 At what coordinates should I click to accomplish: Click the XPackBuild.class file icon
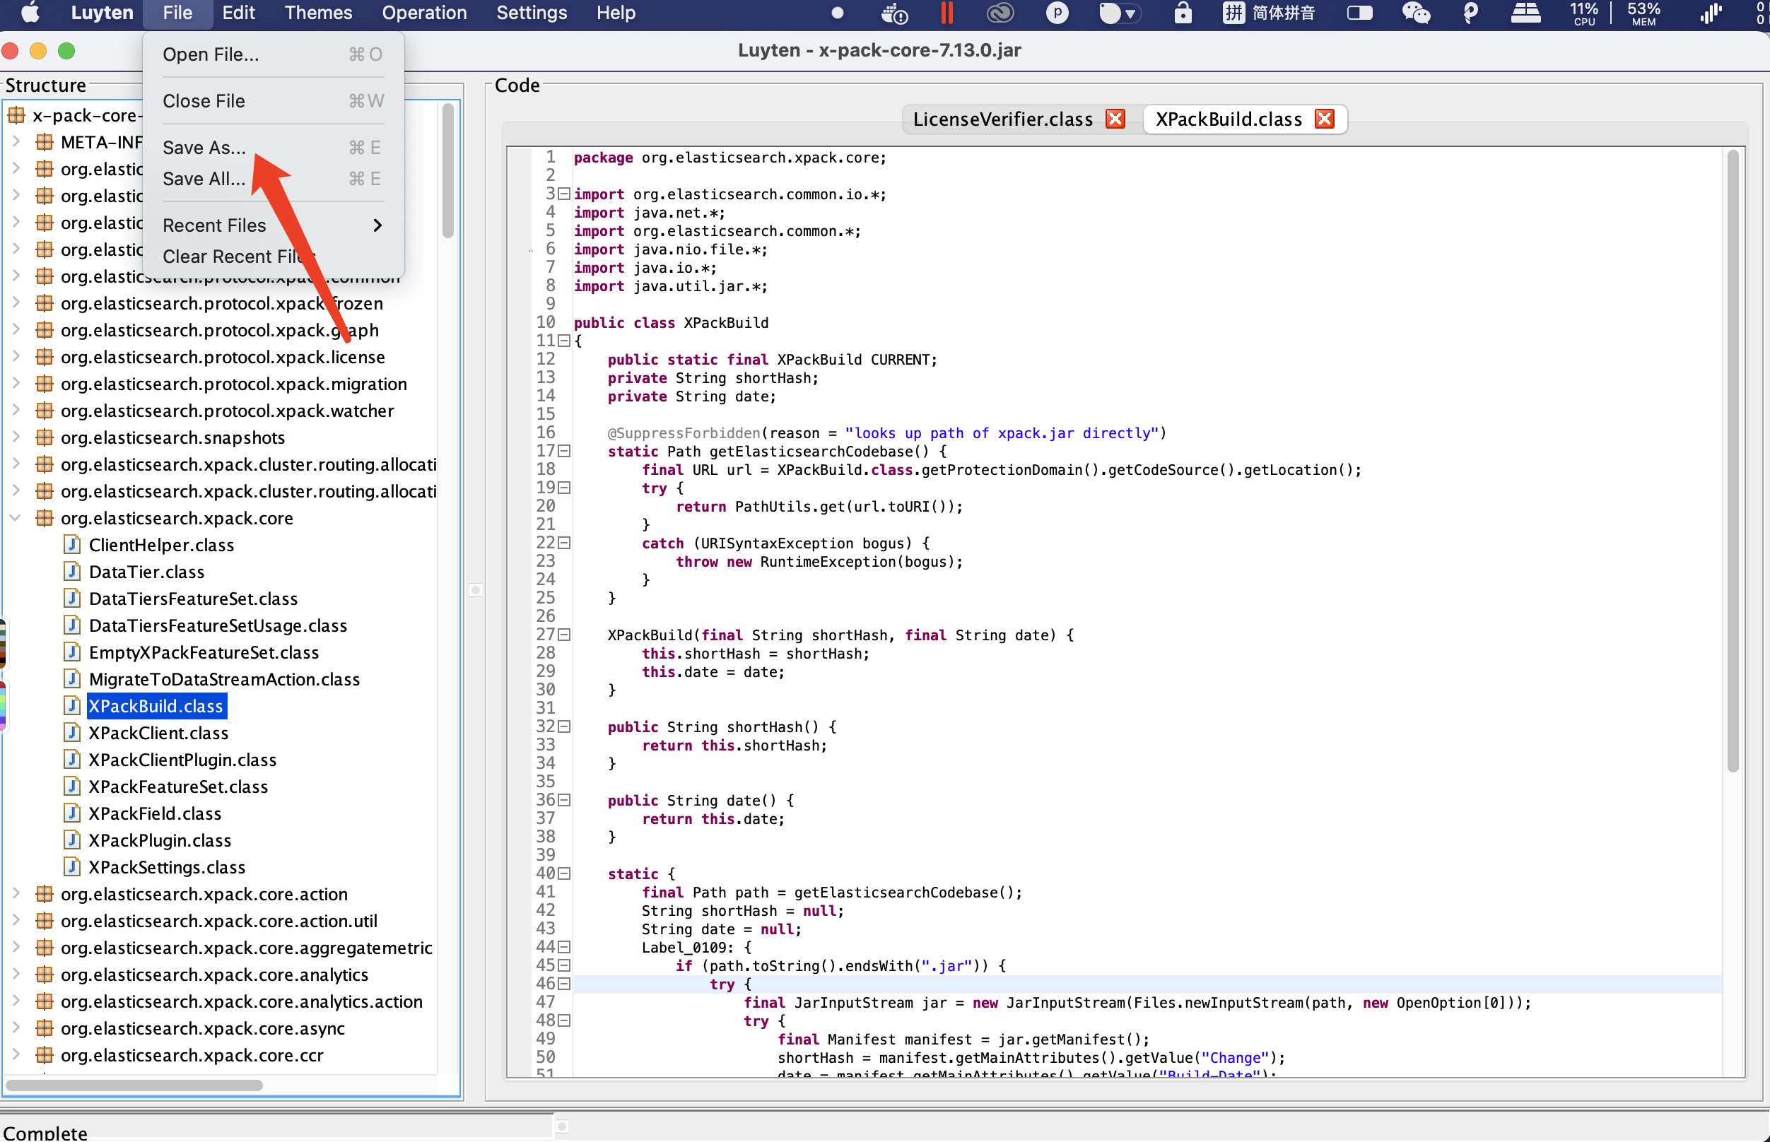(72, 706)
